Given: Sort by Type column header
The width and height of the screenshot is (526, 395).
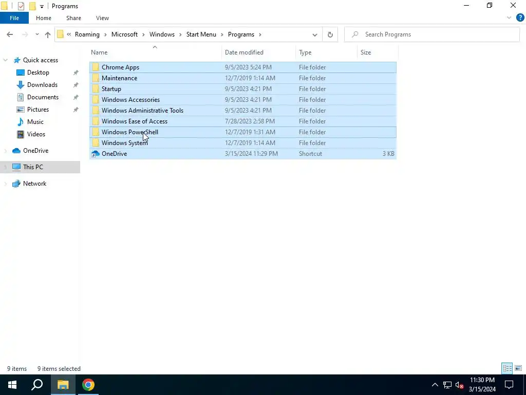Looking at the screenshot, I should pos(305,52).
